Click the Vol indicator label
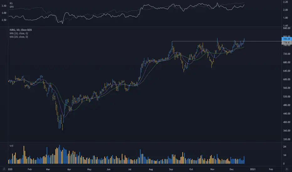Viewport: 292px width, 172px height. pyautogui.click(x=12, y=145)
